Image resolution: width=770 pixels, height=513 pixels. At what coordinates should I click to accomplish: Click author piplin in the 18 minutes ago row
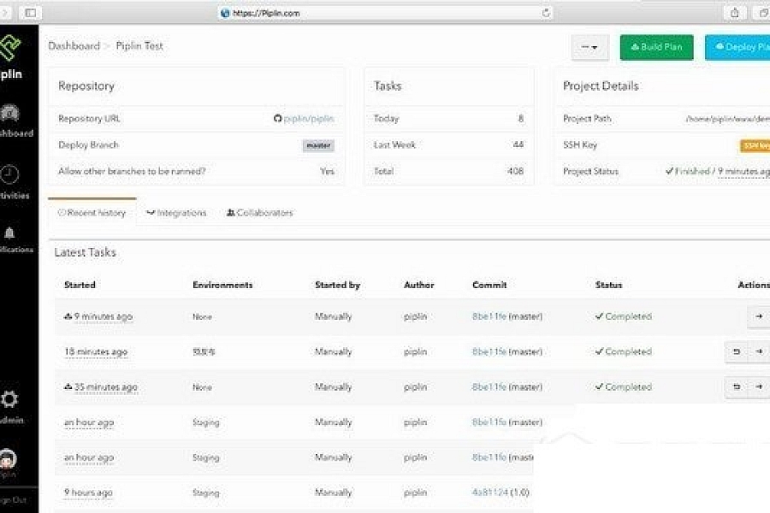(415, 352)
